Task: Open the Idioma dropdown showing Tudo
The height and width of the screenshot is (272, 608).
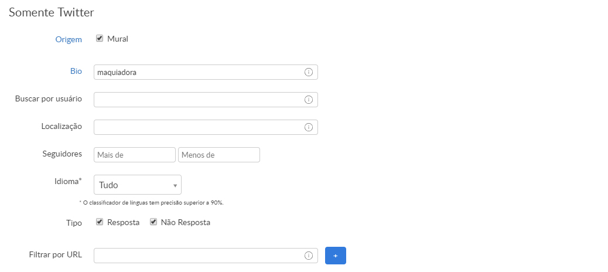Action: click(137, 185)
